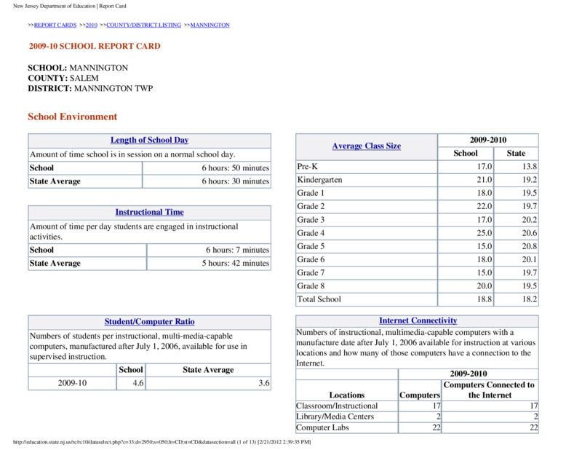Open the Length of School Day link

click(150, 140)
